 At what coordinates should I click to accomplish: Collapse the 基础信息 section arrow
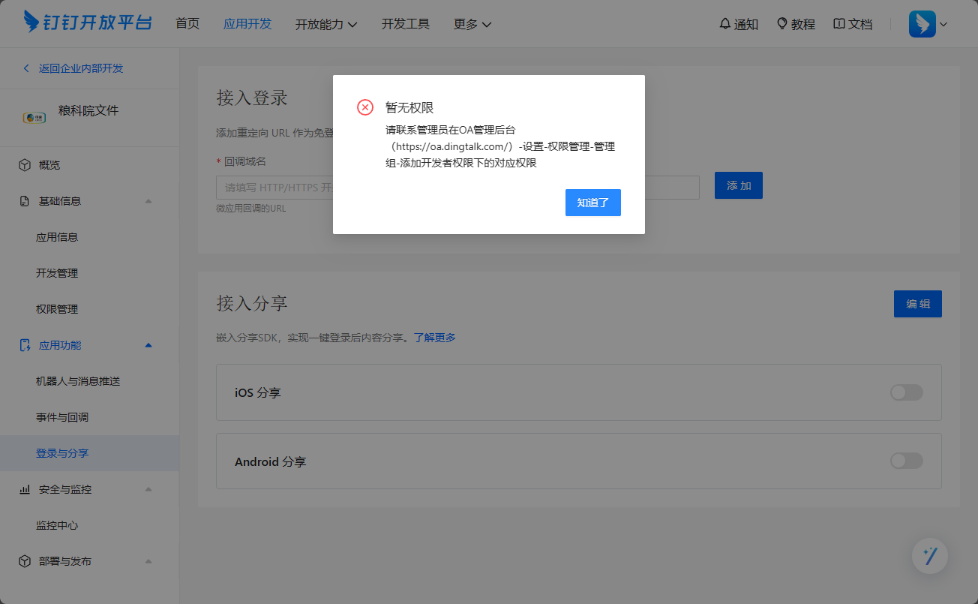click(x=148, y=201)
